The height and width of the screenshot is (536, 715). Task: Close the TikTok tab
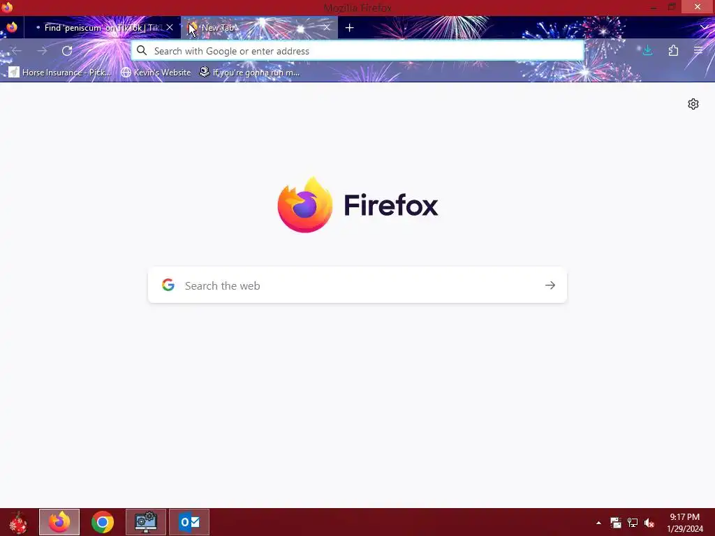click(170, 27)
